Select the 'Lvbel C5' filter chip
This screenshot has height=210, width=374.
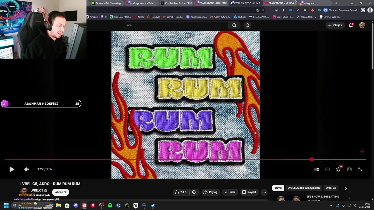click(x=331, y=188)
